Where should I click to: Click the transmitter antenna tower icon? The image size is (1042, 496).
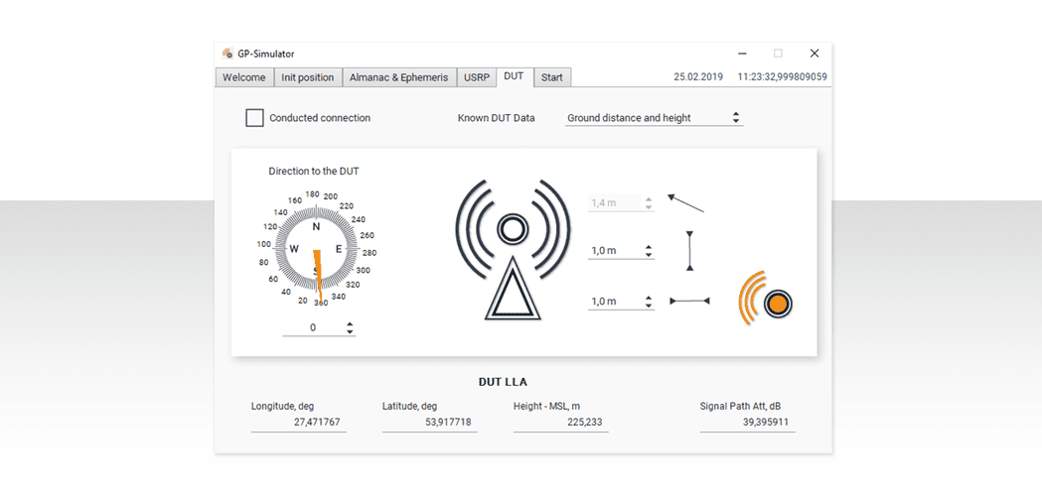512,250
